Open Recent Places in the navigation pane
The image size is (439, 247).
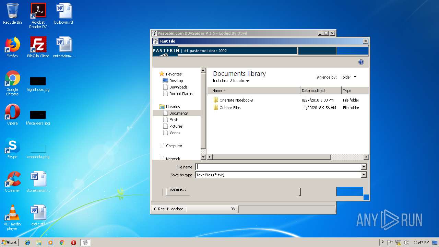click(181, 94)
